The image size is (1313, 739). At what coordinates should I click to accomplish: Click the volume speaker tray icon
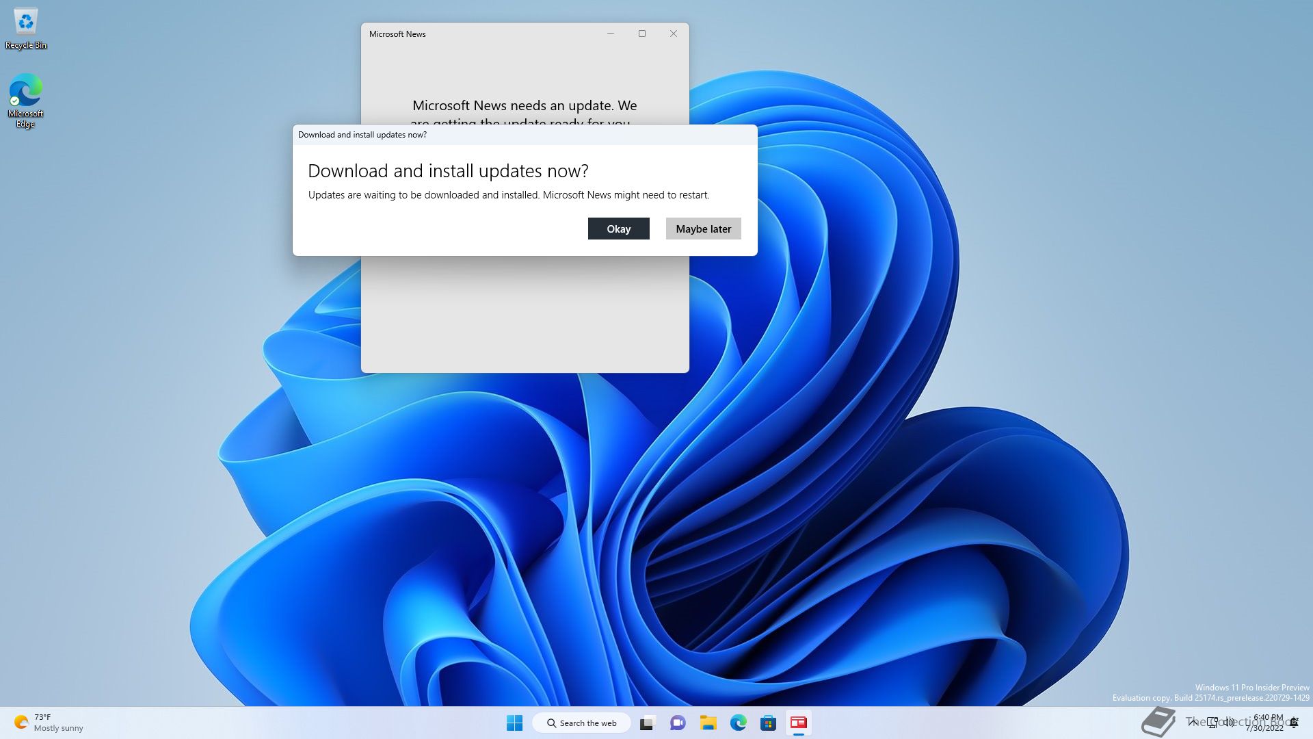tap(1230, 722)
